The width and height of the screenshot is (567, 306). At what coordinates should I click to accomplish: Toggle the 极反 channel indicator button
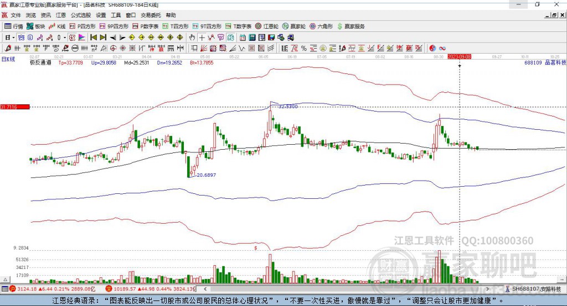(73, 38)
